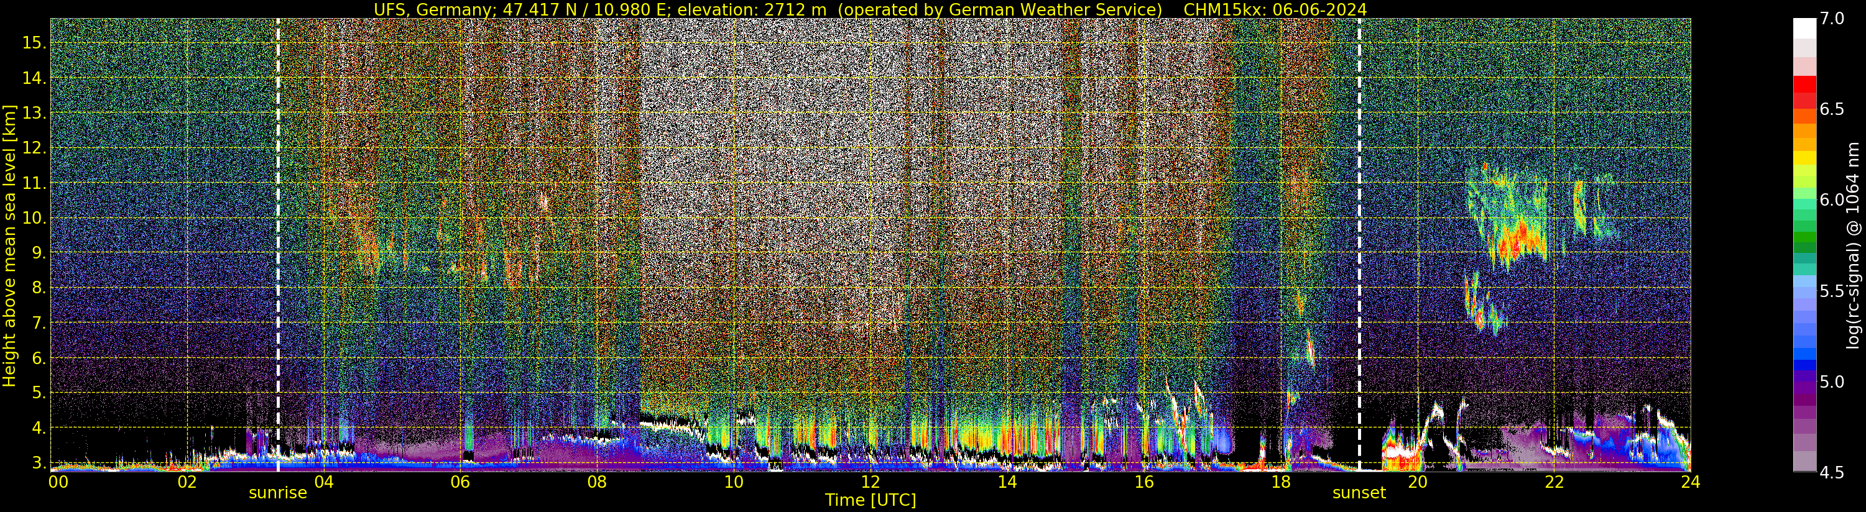Click the Time [UTC] axis label
Viewport: 1866px width, 512px height.
click(x=871, y=500)
